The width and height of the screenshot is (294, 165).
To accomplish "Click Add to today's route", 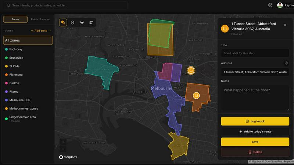I will [x=255, y=132].
